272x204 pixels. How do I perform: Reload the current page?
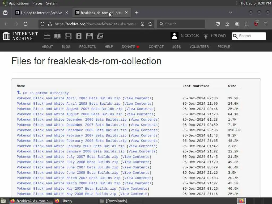click(x=25, y=24)
